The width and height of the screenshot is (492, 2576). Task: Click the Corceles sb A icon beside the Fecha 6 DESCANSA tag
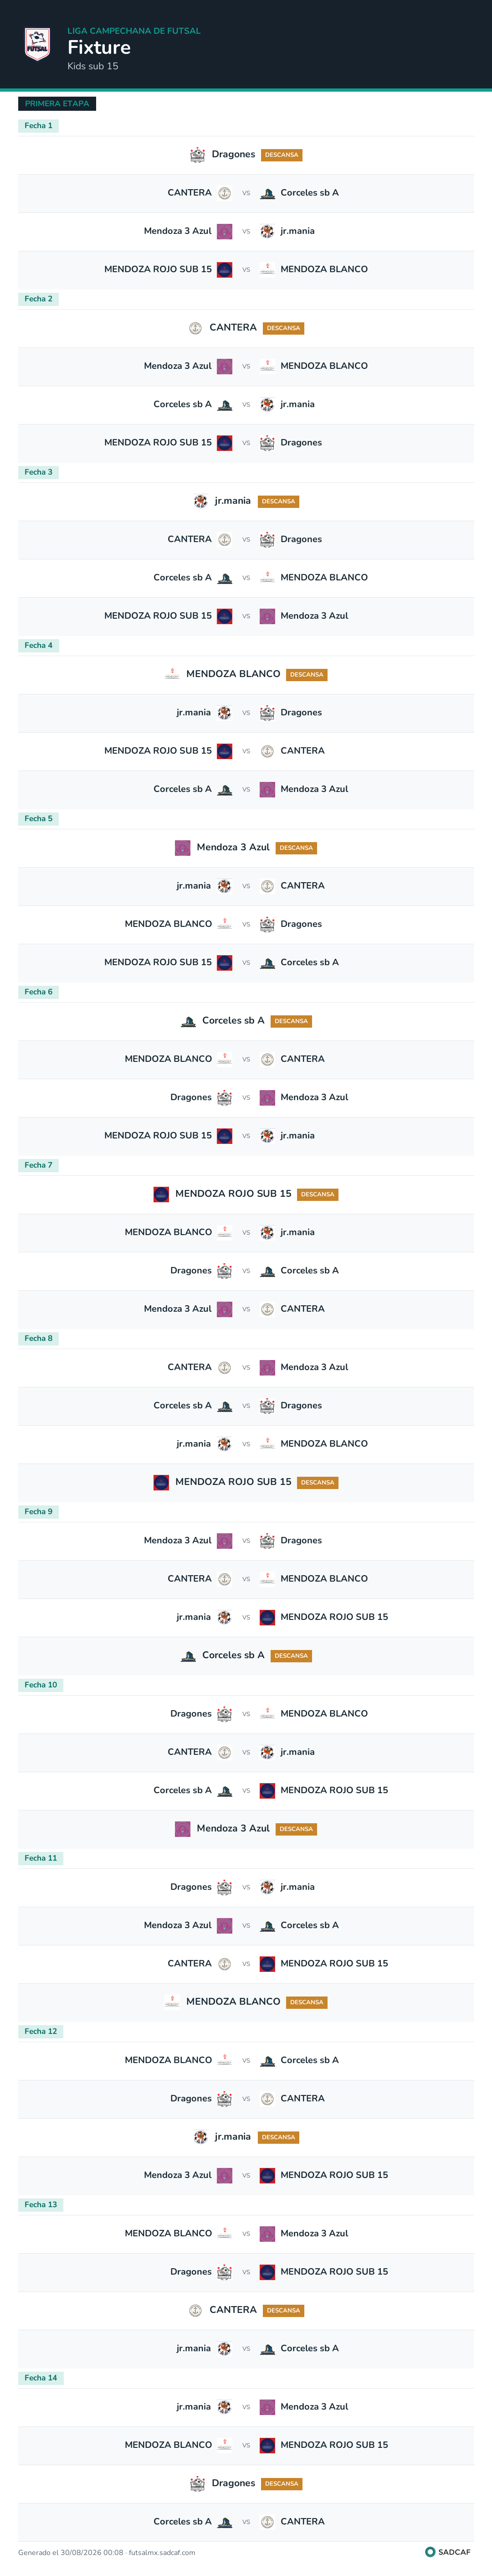pyautogui.click(x=188, y=1021)
